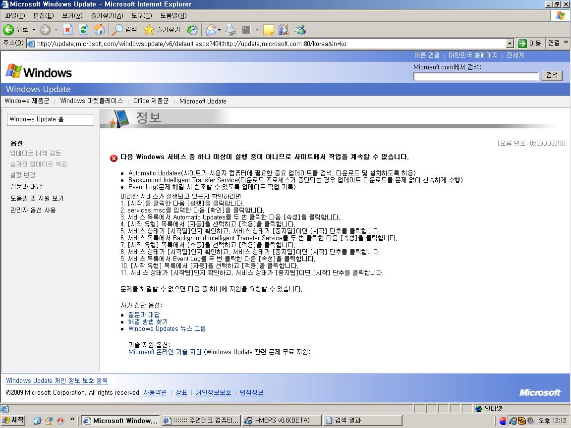
Task: Open the 검색 search pane in the toolbar
Action: click(x=124, y=30)
